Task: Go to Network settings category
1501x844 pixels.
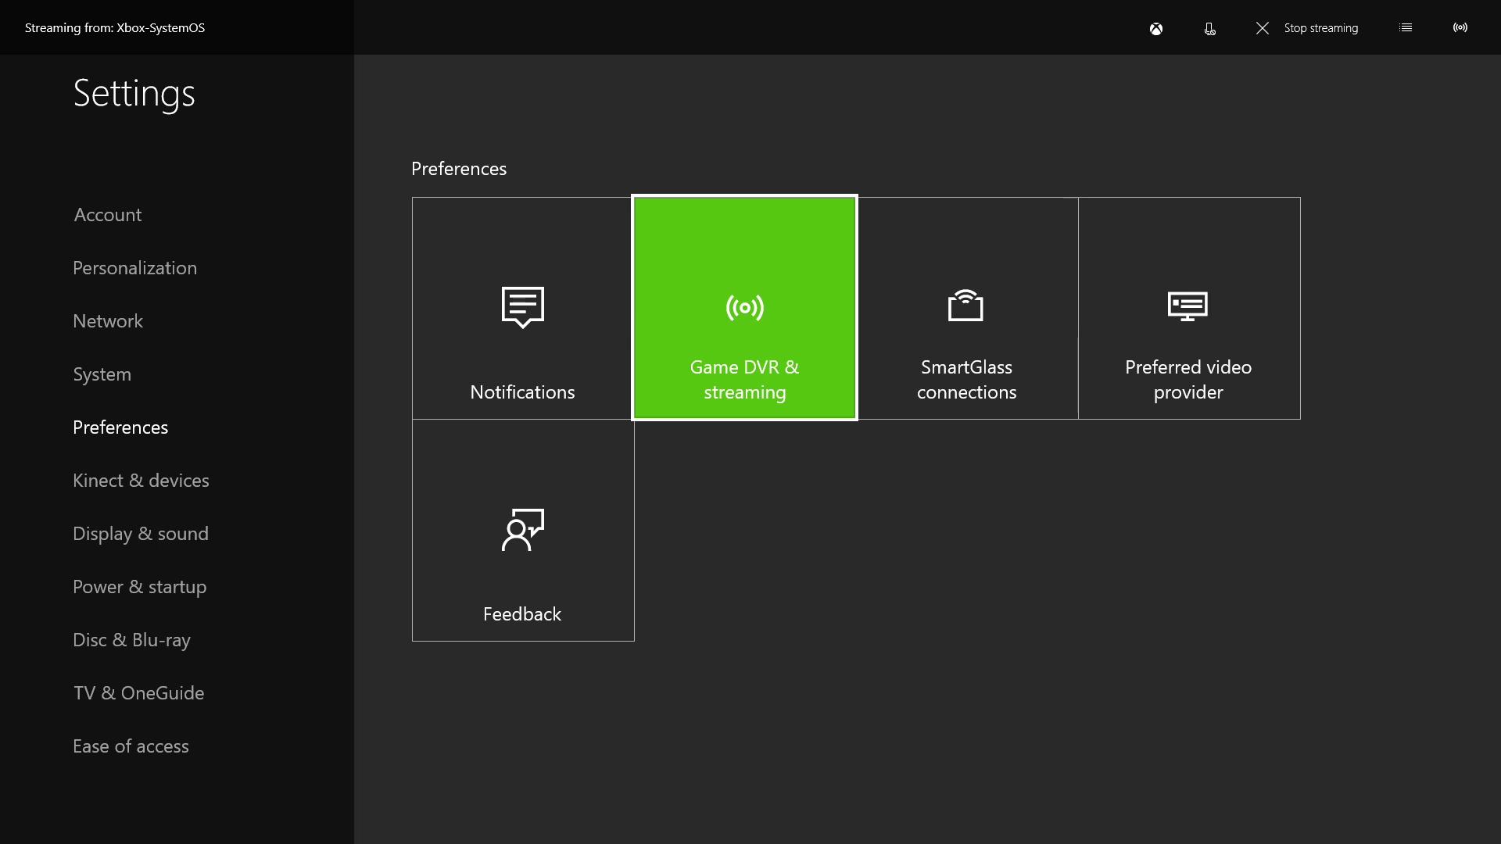Action: 108,321
